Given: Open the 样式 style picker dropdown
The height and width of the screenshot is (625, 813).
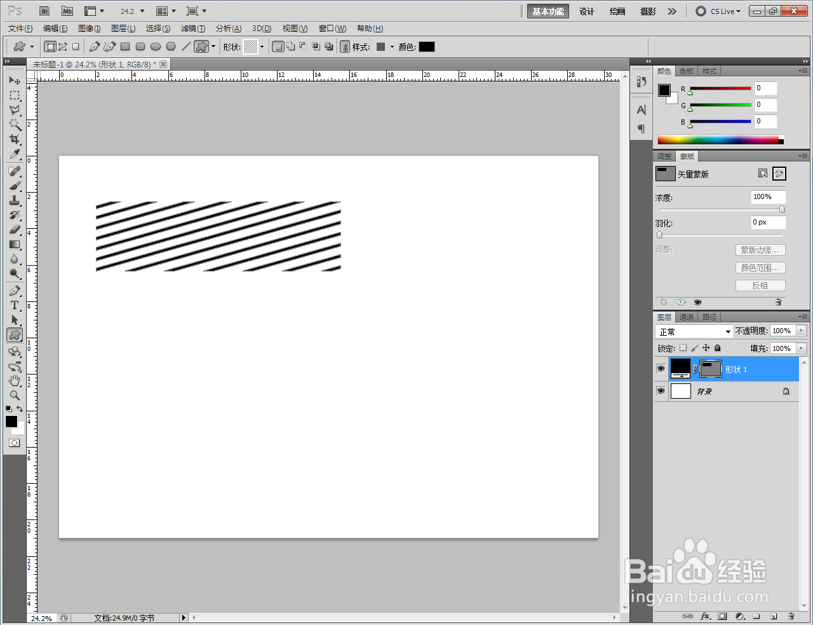Looking at the screenshot, I should pyautogui.click(x=392, y=46).
